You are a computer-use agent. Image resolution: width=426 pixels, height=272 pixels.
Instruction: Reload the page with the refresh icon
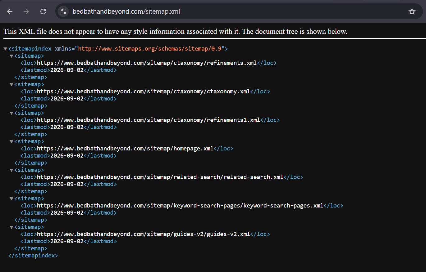point(43,11)
